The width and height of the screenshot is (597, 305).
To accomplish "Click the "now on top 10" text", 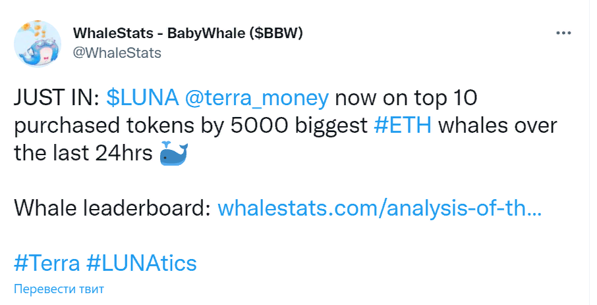I will 410,99.
